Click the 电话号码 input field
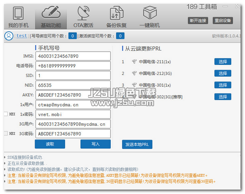This screenshot has width=245, height=194. [73, 66]
